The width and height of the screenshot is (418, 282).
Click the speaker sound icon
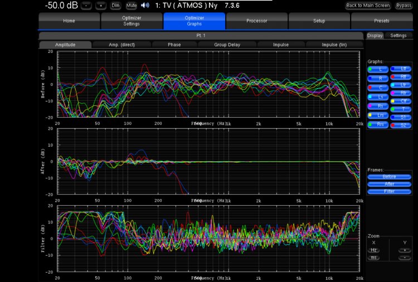point(145,5)
